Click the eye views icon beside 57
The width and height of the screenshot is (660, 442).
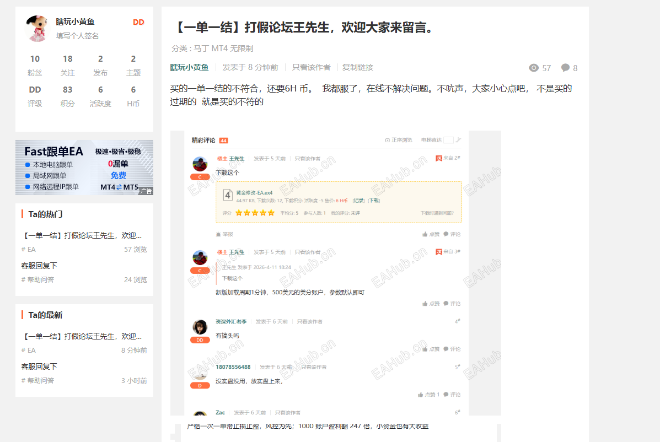click(534, 68)
